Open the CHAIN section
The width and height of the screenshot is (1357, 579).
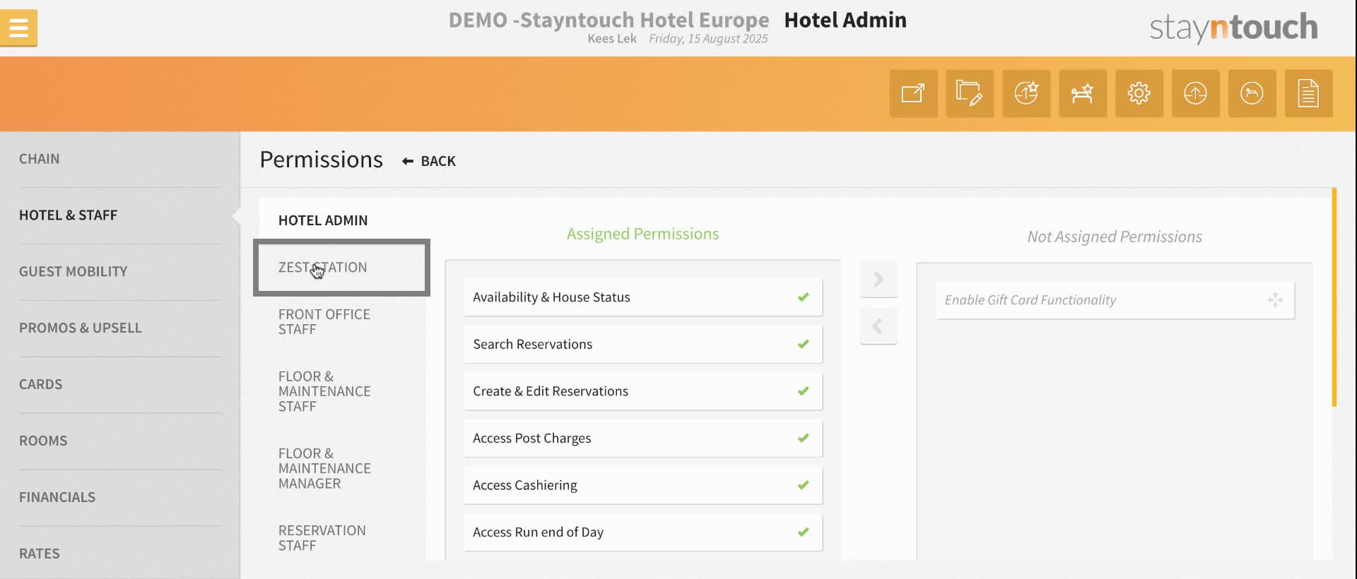pos(40,159)
